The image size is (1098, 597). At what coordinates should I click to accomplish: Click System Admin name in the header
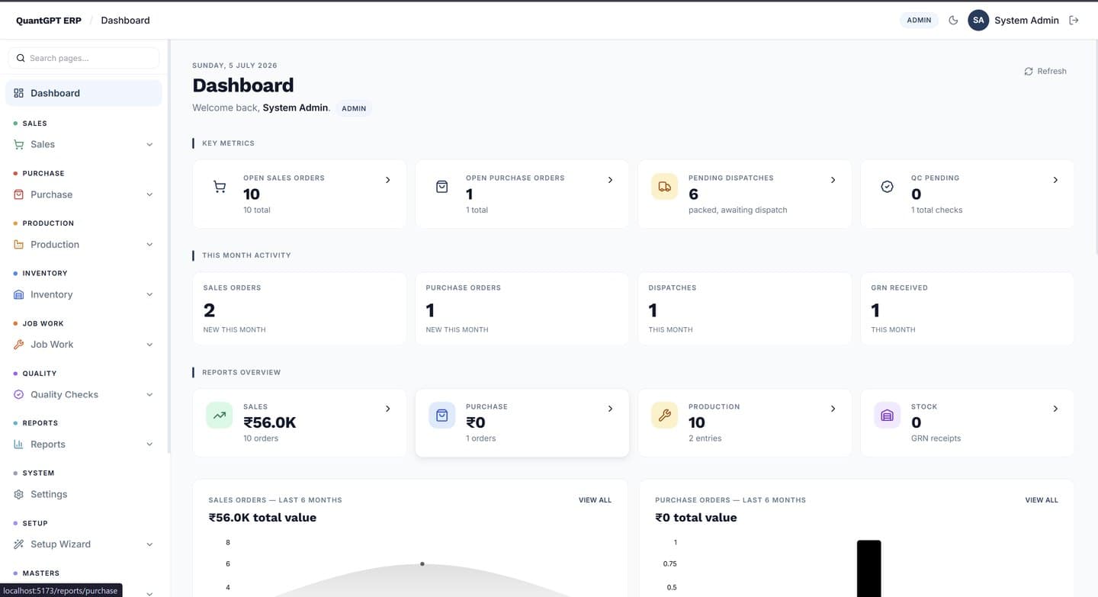coord(1026,21)
